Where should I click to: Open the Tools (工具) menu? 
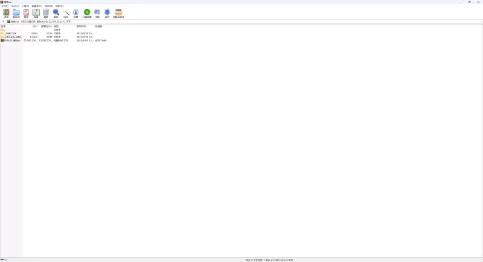pos(25,6)
